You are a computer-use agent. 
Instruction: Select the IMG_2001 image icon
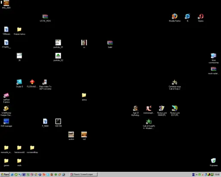[x=6, y=3]
